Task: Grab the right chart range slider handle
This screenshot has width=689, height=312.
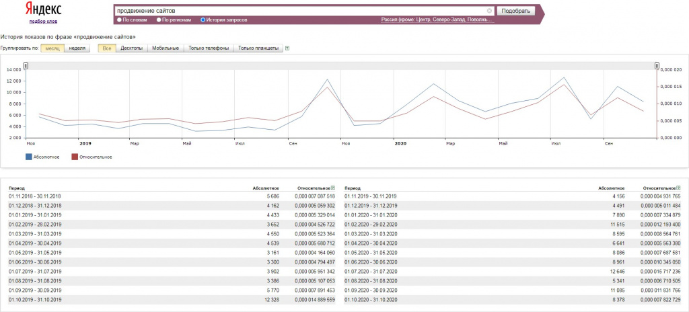Action: pos(657,65)
